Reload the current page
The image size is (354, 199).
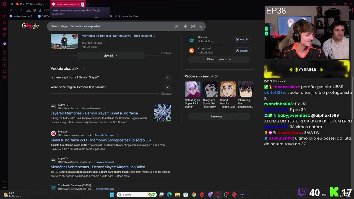tap(21, 10)
